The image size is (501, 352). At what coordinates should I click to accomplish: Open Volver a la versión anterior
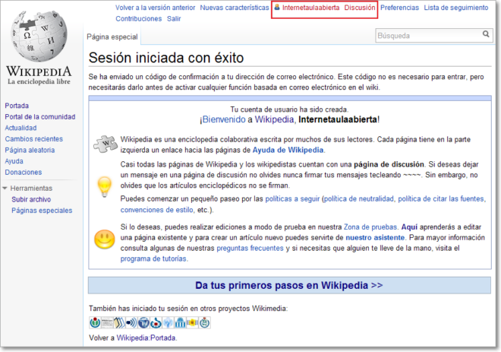156,8
